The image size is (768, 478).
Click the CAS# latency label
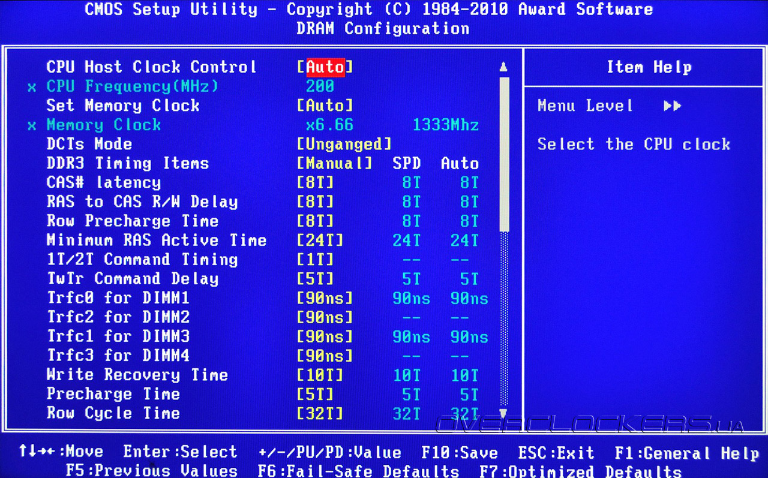coord(104,182)
